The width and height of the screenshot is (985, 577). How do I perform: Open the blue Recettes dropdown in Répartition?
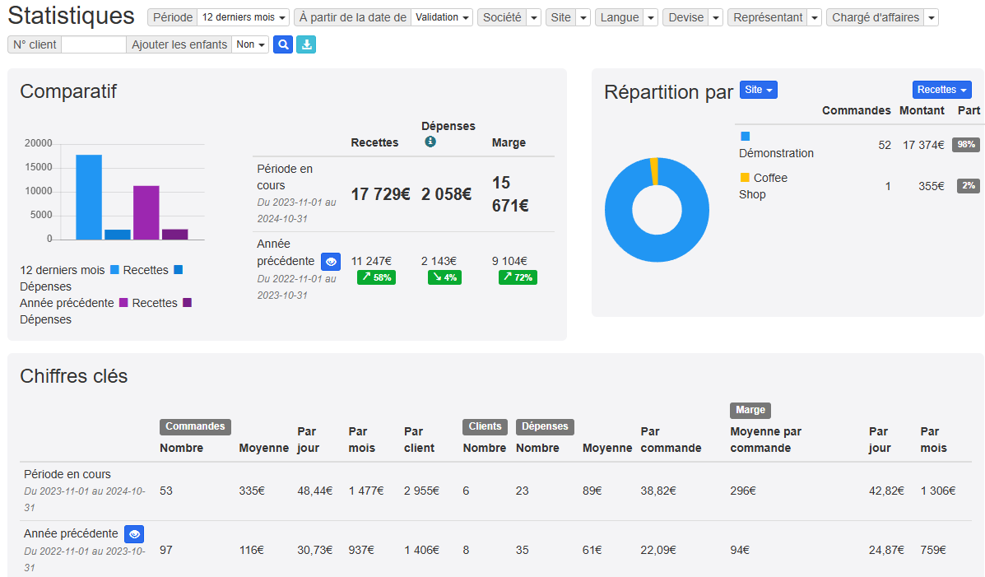tap(941, 90)
